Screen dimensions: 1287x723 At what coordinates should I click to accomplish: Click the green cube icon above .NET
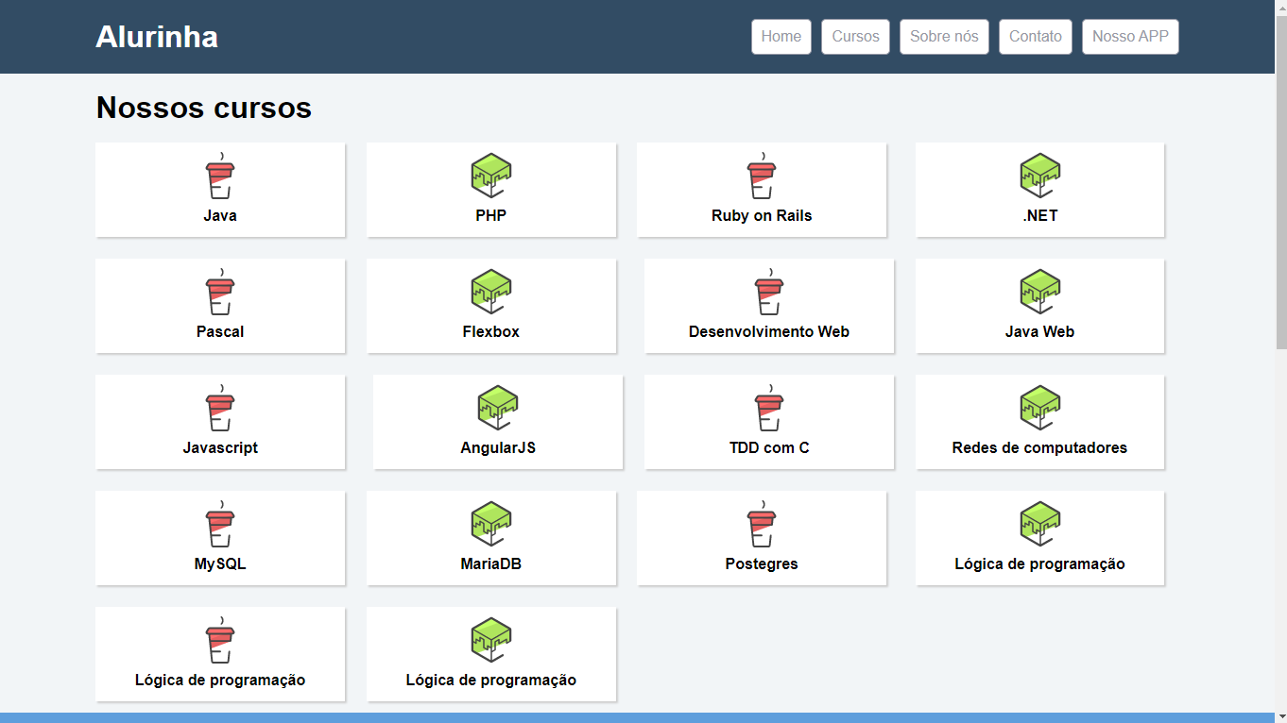[1039, 176]
